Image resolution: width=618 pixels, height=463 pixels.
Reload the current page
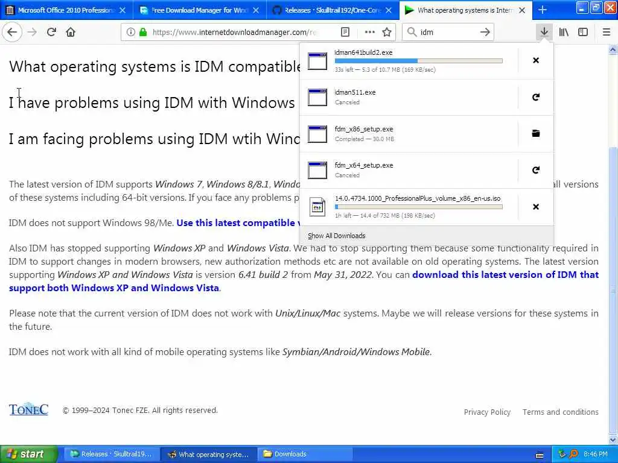point(51,33)
